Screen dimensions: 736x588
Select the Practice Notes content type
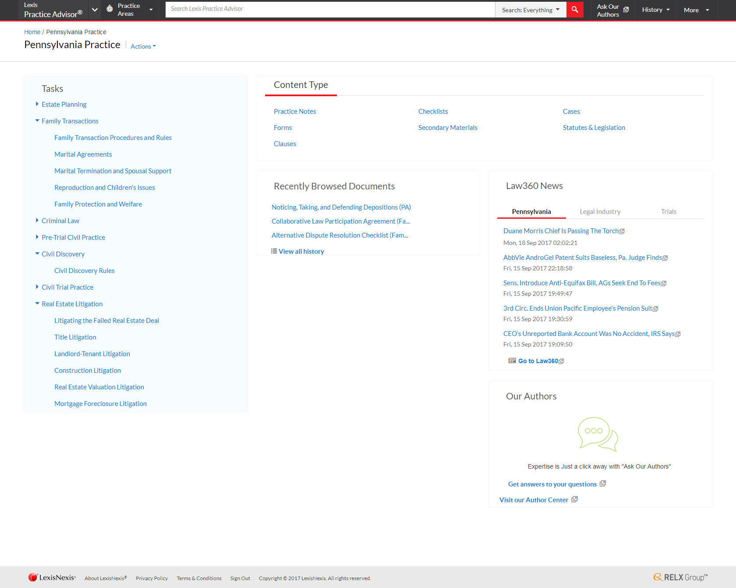pyautogui.click(x=295, y=112)
